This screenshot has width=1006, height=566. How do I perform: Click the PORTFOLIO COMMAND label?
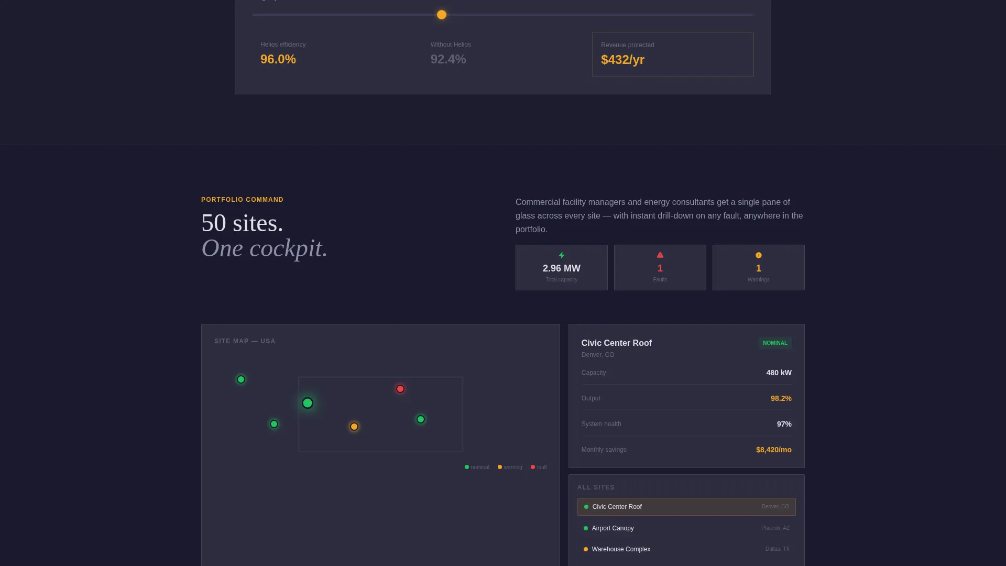pyautogui.click(x=242, y=200)
